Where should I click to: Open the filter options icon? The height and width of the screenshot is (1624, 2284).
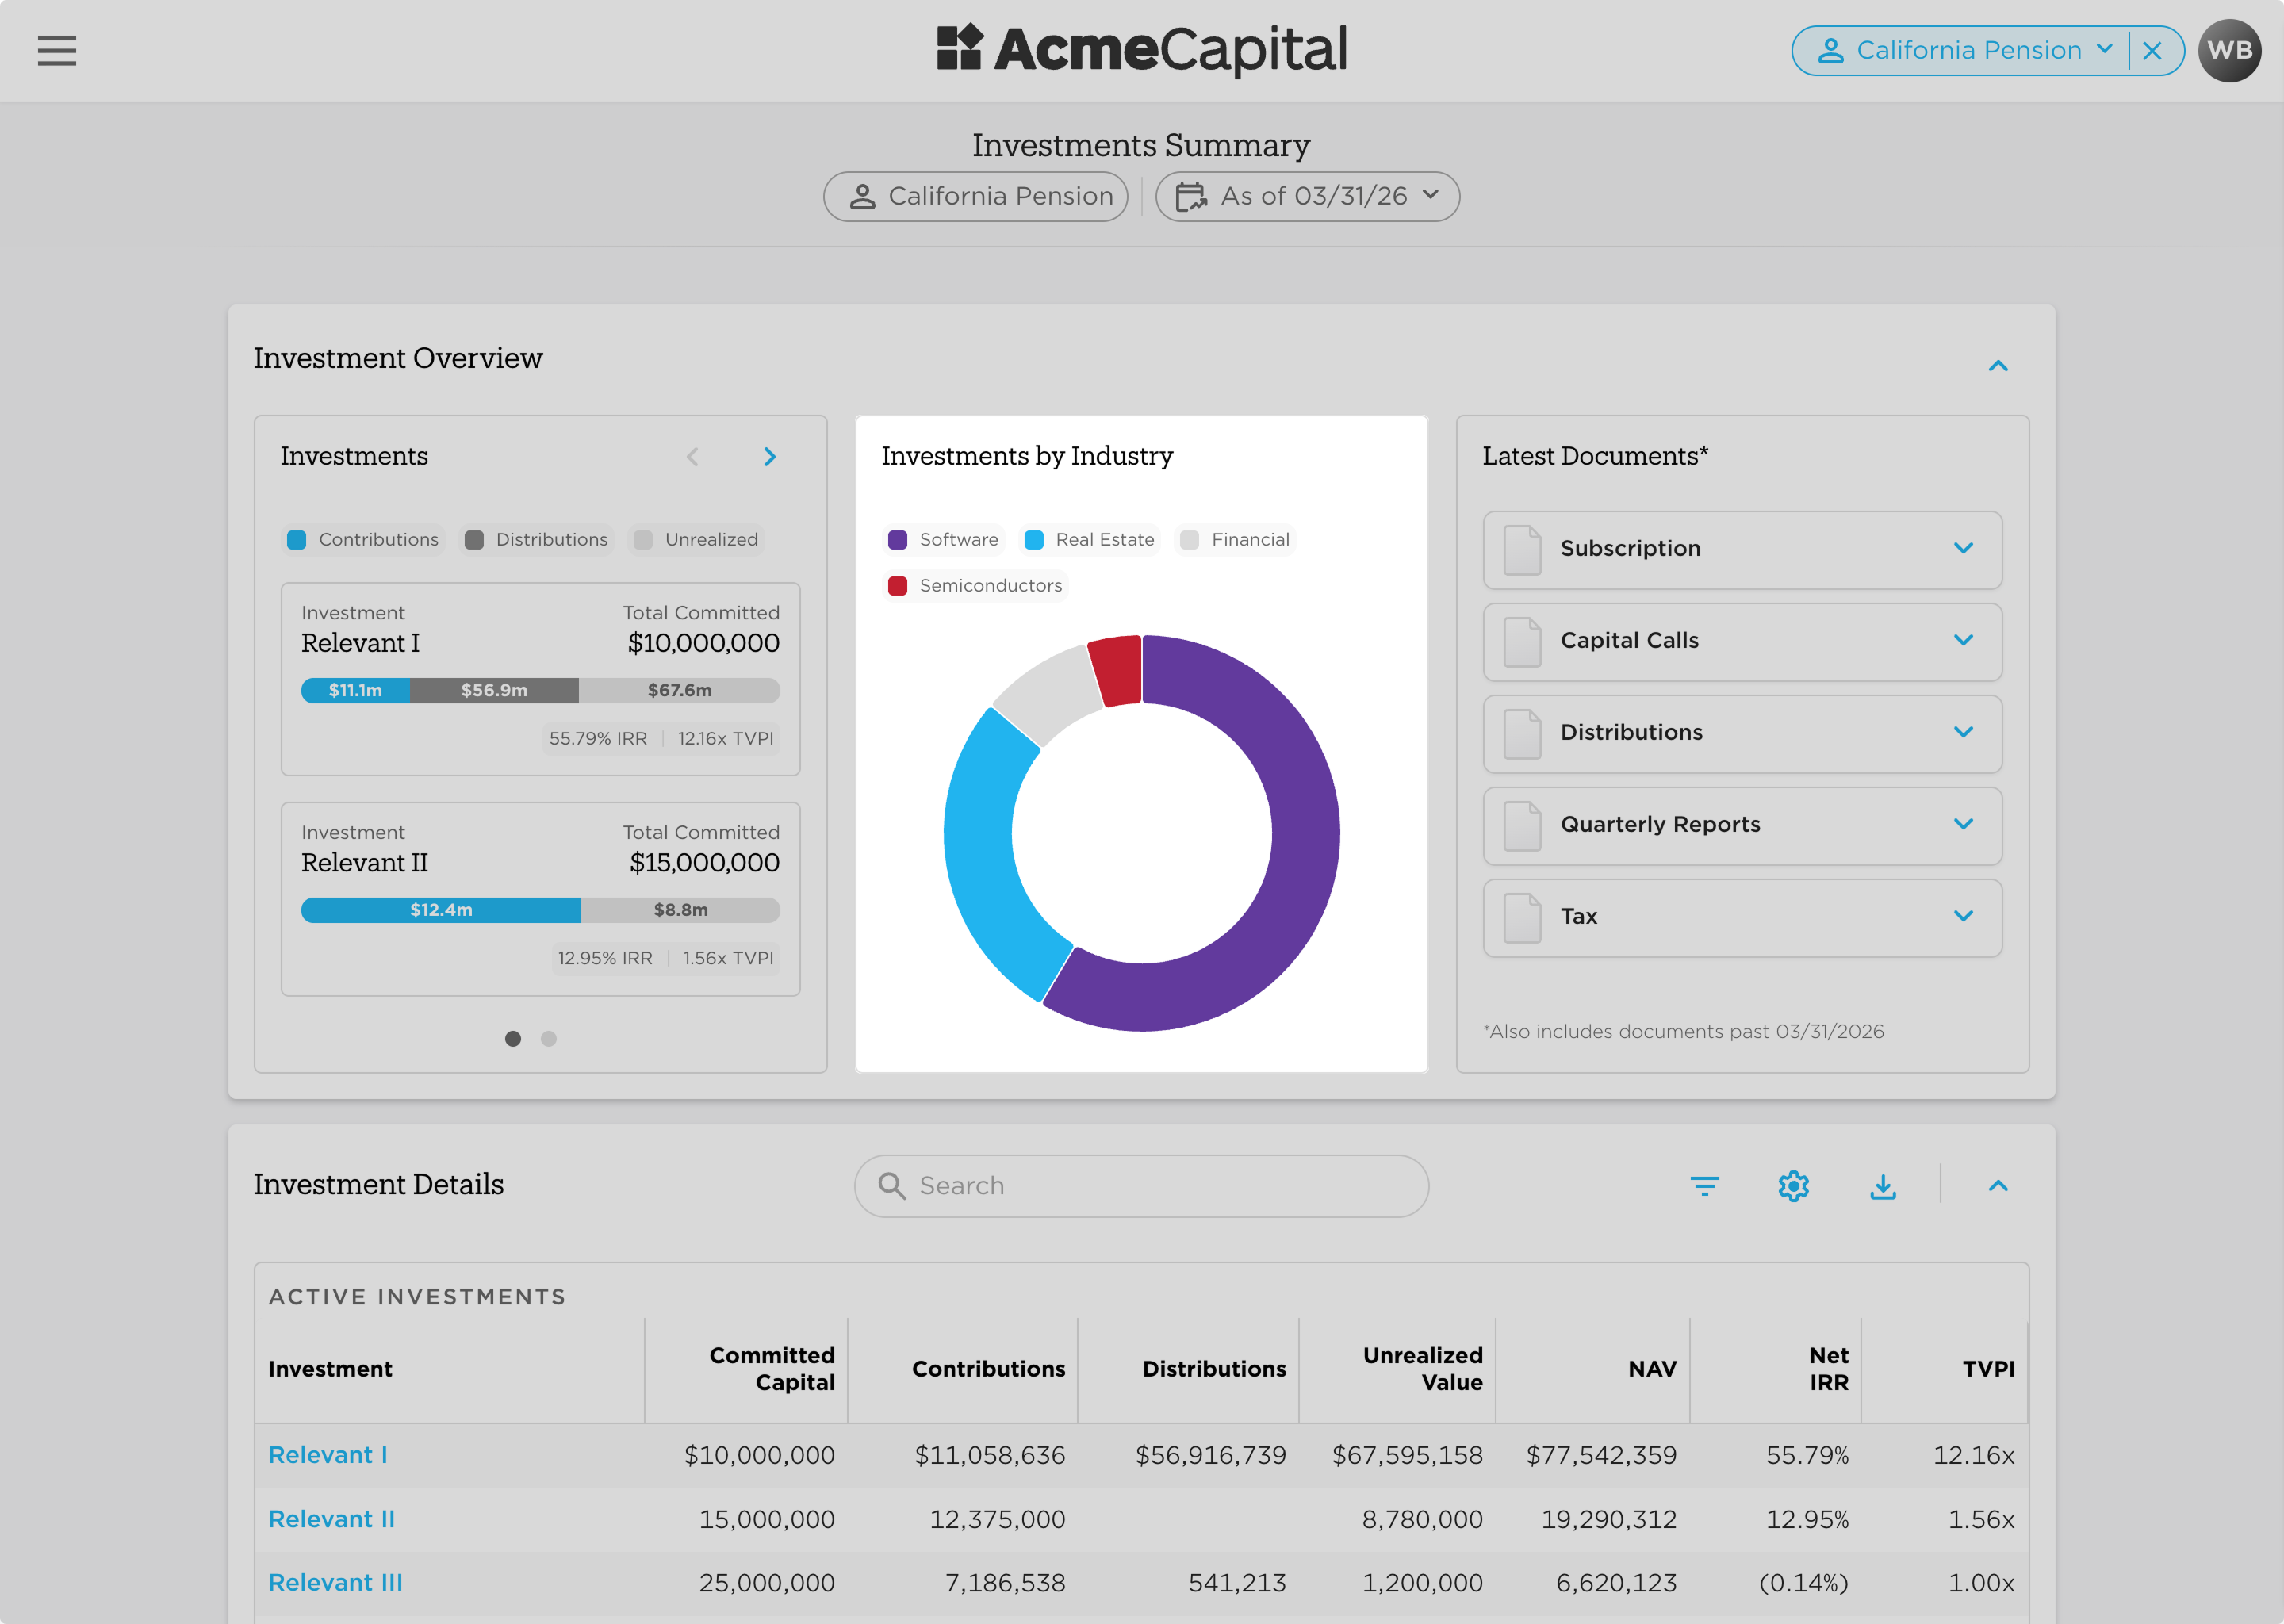1704,1186
